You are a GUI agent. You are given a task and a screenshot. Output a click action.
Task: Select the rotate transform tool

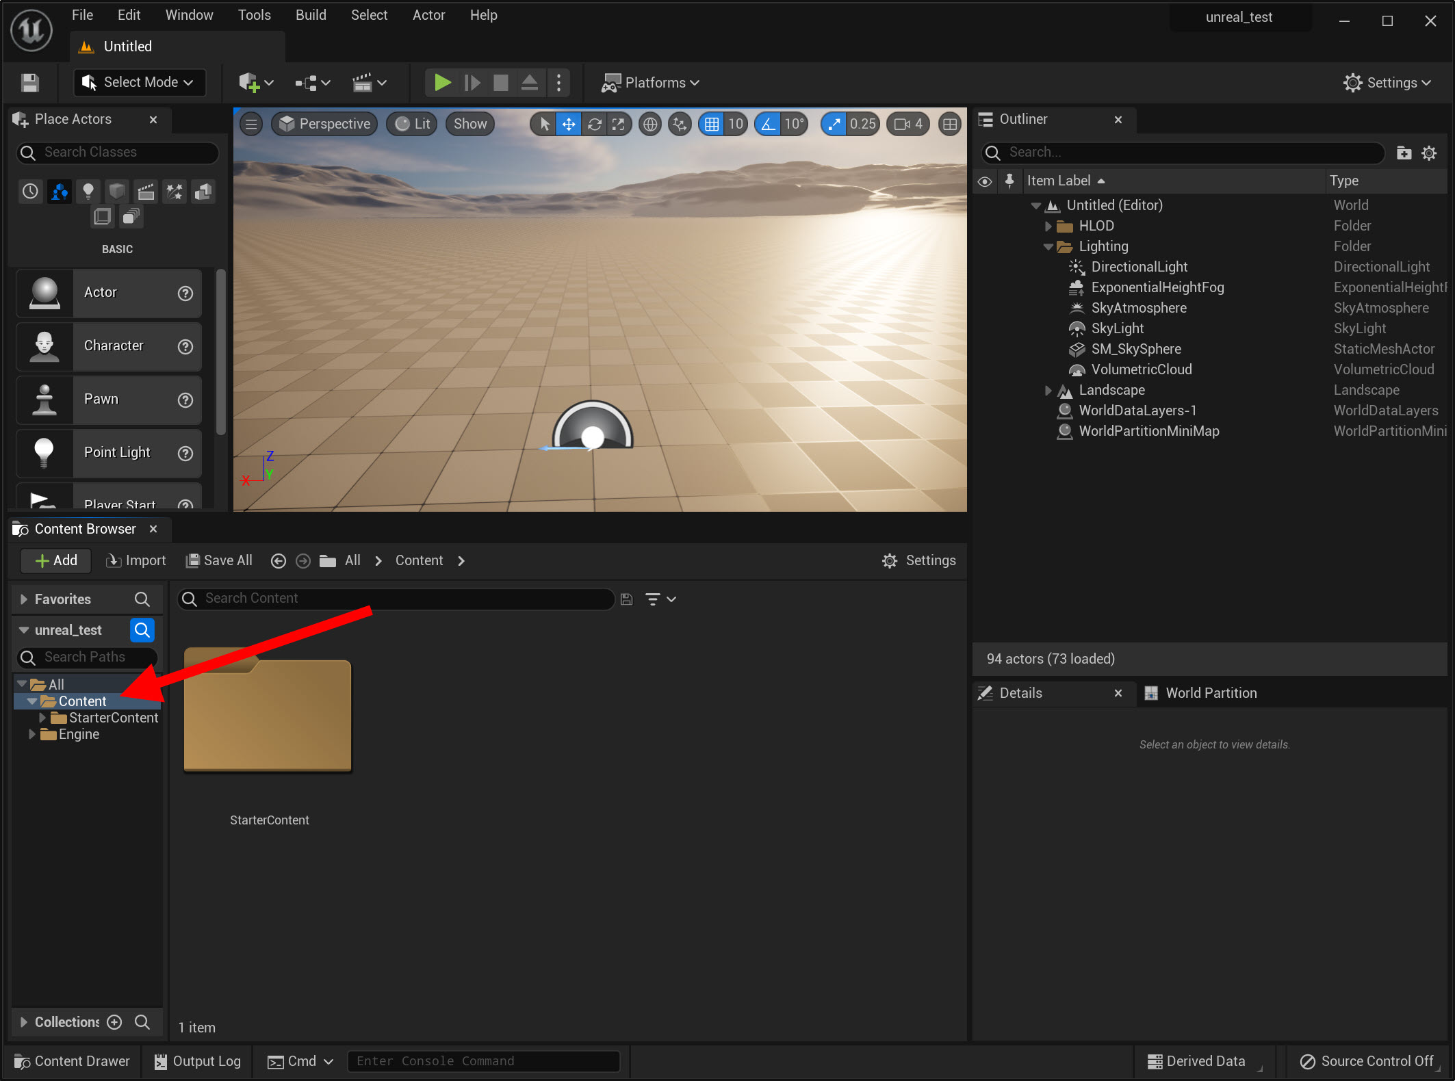click(594, 124)
